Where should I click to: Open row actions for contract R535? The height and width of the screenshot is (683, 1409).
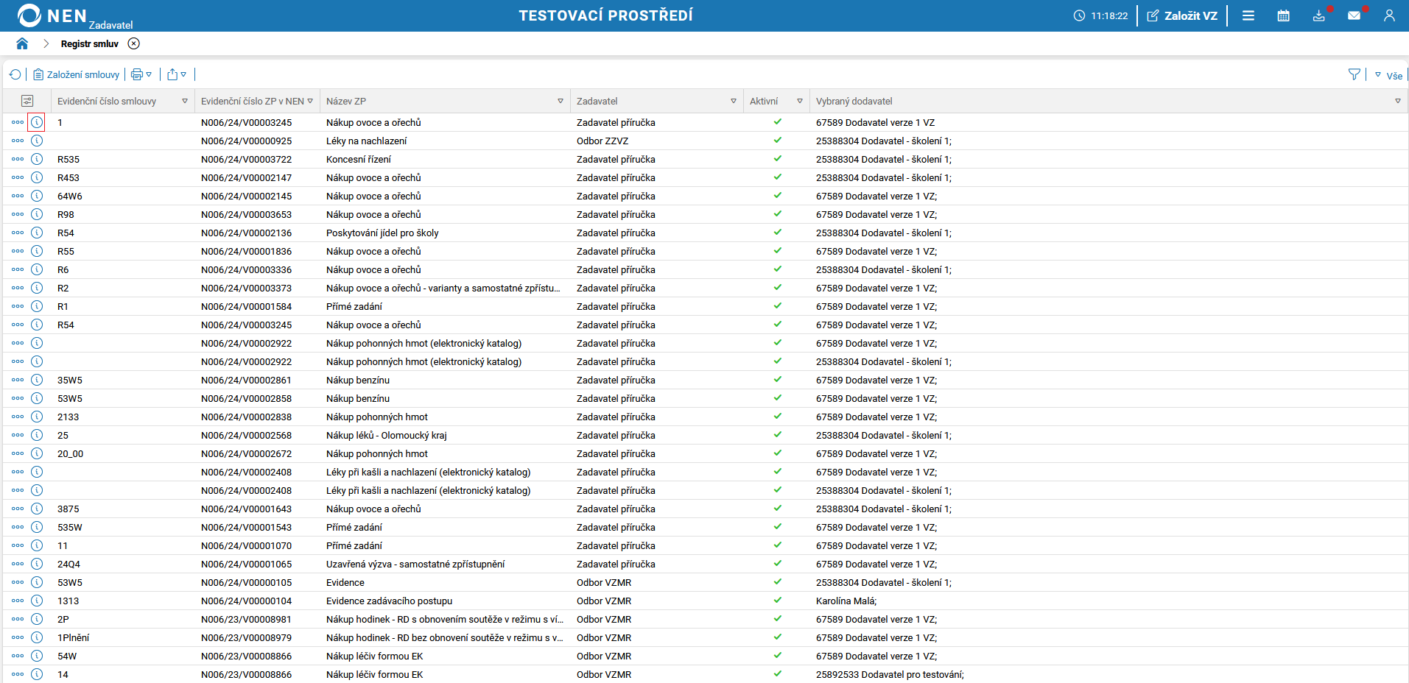click(x=17, y=159)
